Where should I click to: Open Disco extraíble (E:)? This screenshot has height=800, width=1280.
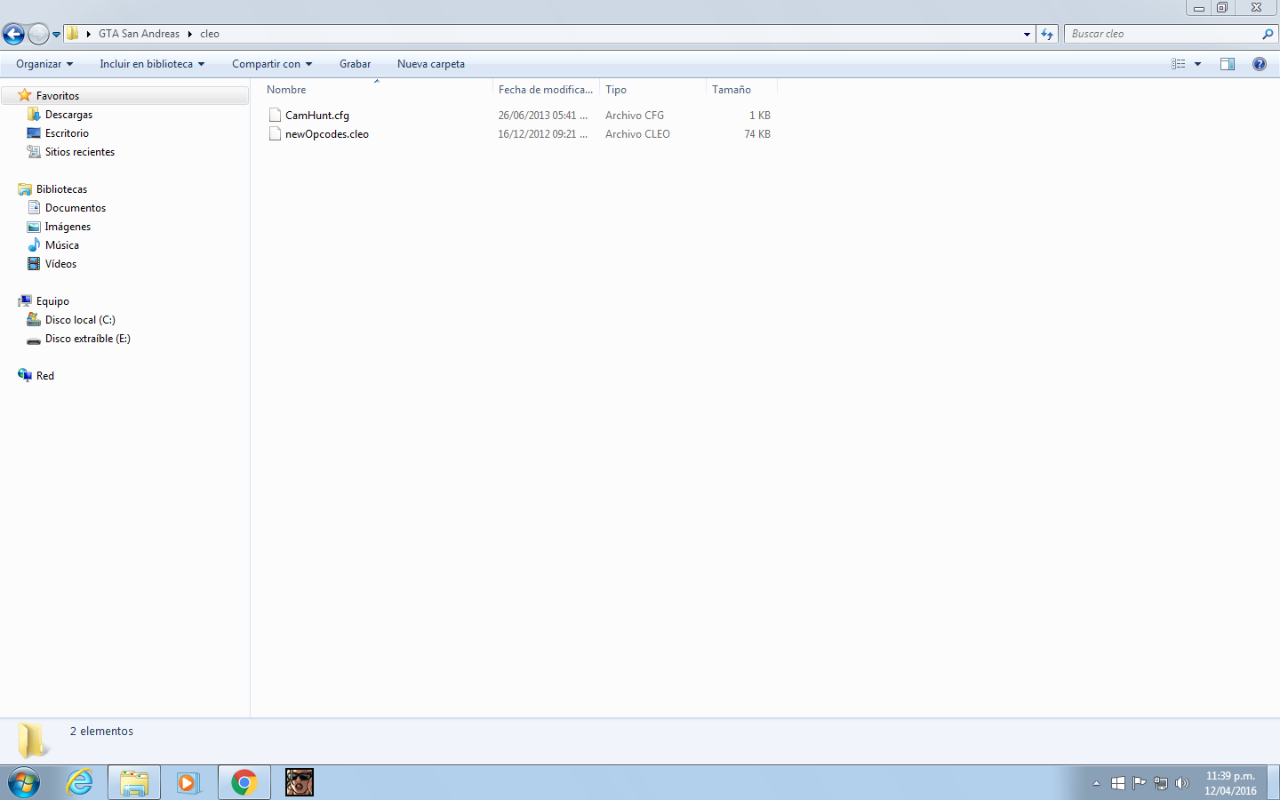[87, 339]
